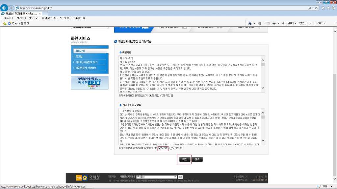Click the printer icon in command bar

274,23
